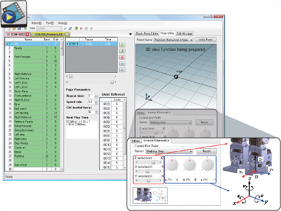Click the move step down icon
This screenshot has width=281, height=211.
tap(122, 70)
